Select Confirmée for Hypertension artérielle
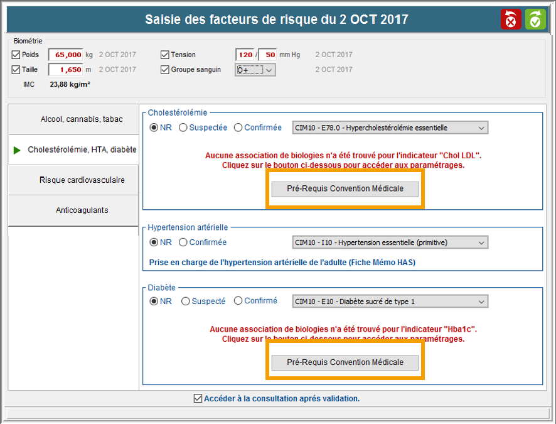 click(183, 242)
